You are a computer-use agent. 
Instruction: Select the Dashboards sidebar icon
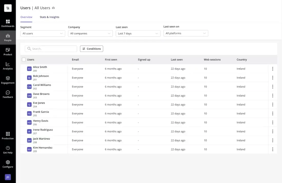coord(8,23)
